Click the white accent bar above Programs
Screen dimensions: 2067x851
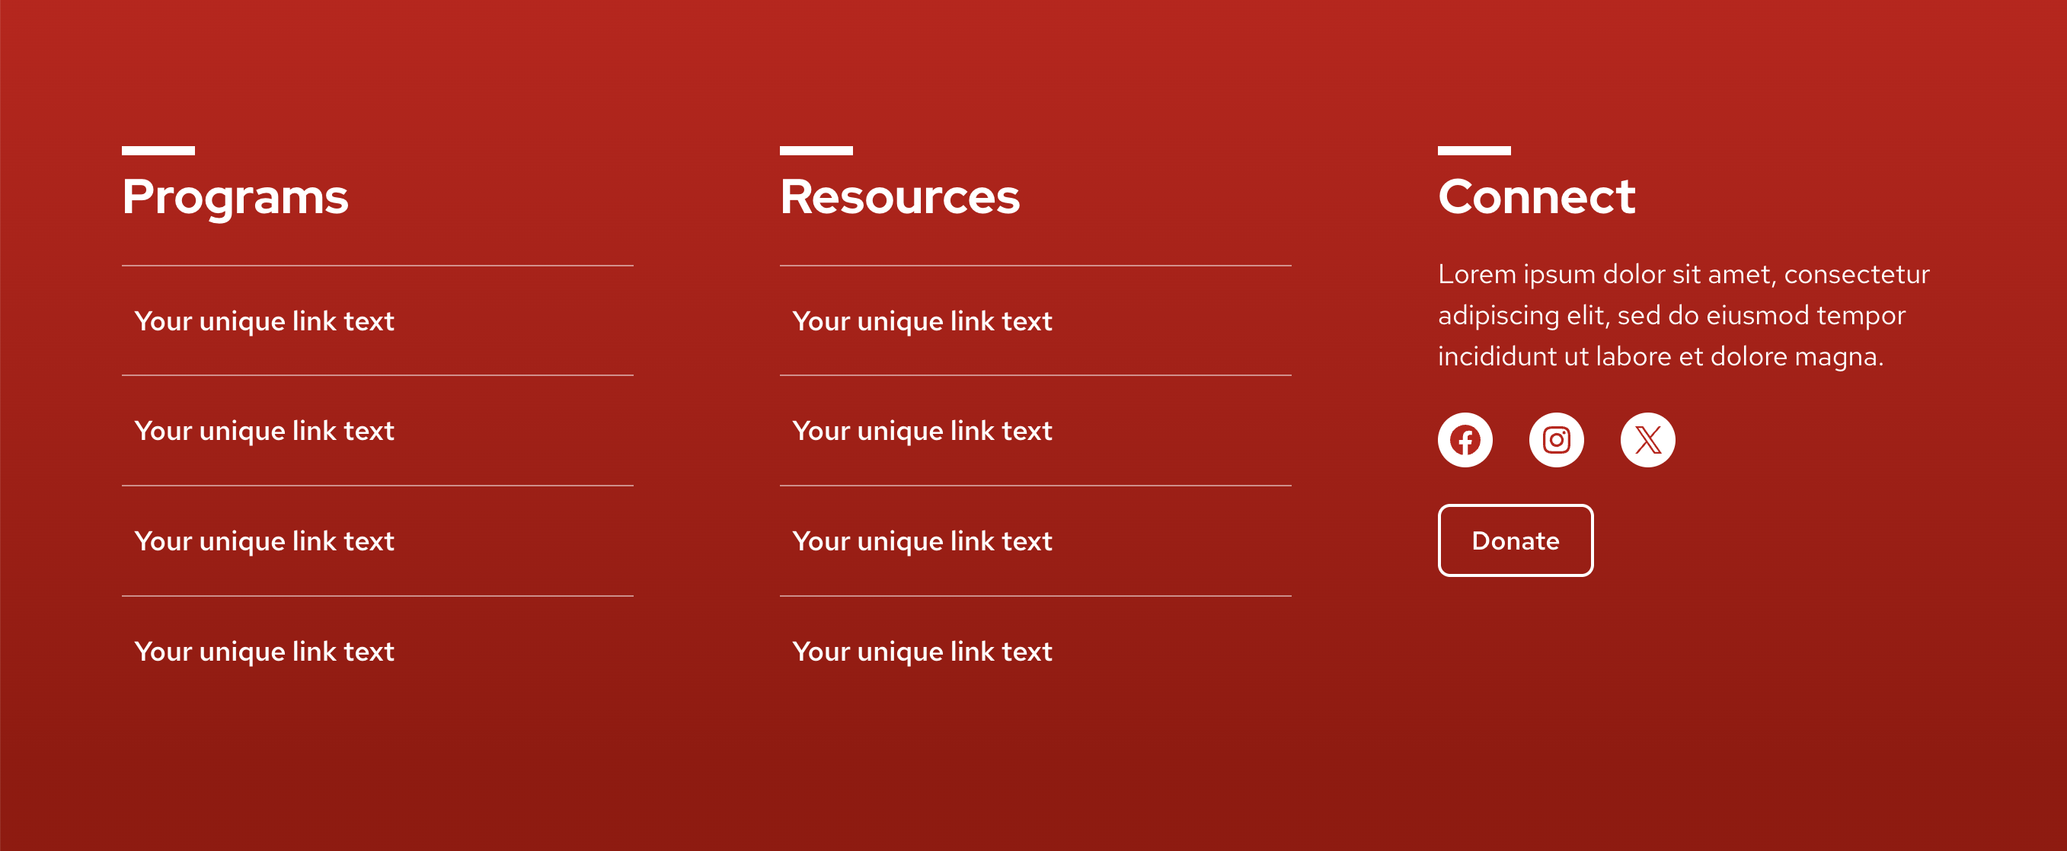(158, 150)
